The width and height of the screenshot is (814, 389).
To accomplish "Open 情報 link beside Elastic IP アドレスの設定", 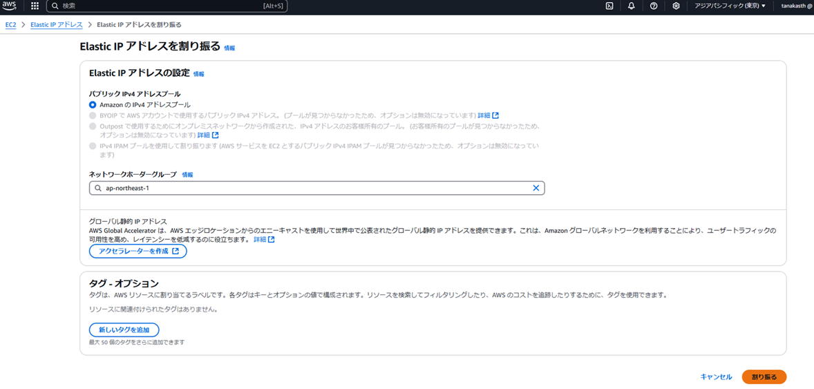I will pos(199,74).
